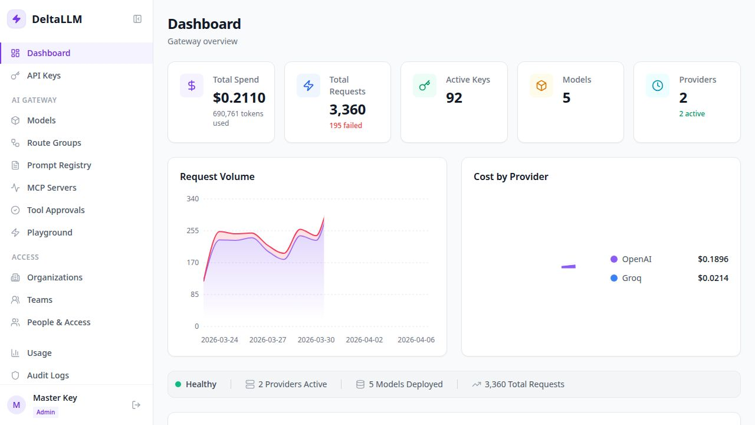
Task: Click the People & Access users icon
Action: [x=16, y=322]
